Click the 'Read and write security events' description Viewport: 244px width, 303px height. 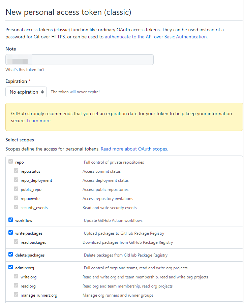click(x=110, y=208)
